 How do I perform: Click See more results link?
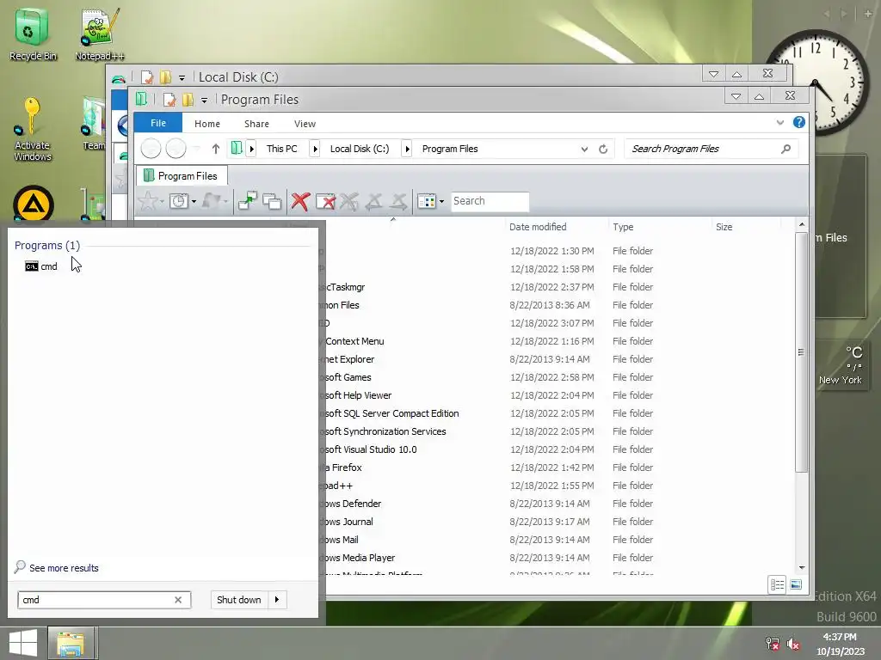pyautogui.click(x=64, y=568)
